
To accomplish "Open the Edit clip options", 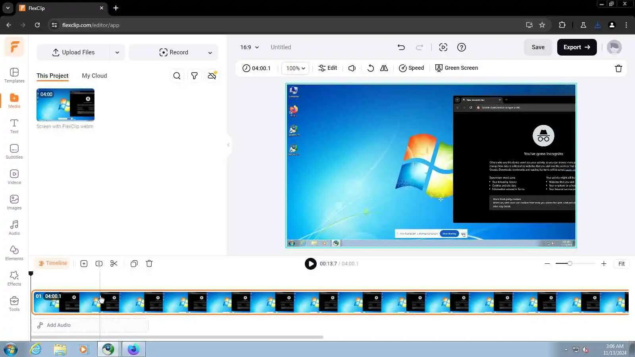I will click(x=328, y=68).
